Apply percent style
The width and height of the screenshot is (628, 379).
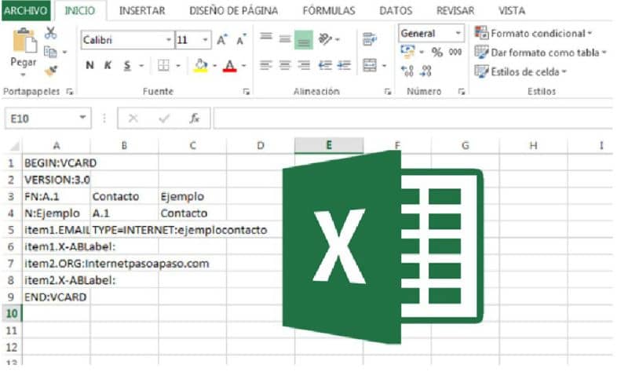pyautogui.click(x=437, y=52)
